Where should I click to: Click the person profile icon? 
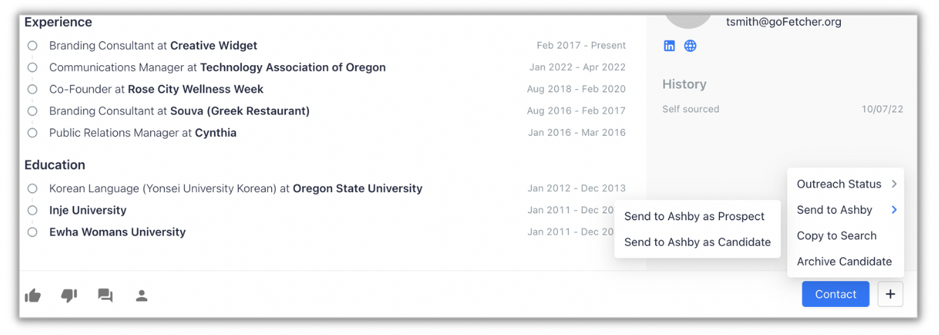[x=142, y=296]
